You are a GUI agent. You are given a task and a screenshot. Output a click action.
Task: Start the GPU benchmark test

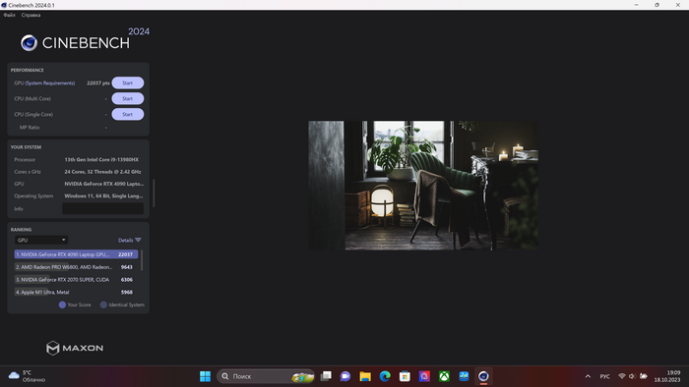pos(127,83)
